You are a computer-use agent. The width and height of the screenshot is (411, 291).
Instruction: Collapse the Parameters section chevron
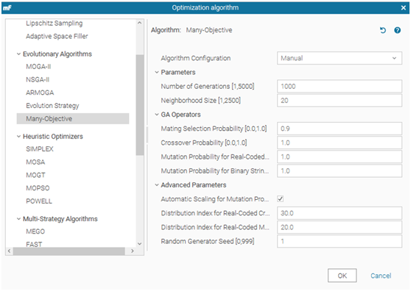157,72
